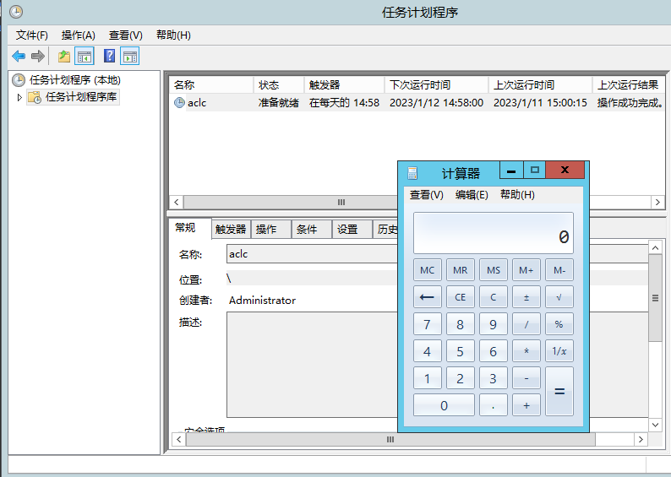Click the back arrow toolbar icon
Viewport: 671px width, 477px height.
[x=19, y=56]
